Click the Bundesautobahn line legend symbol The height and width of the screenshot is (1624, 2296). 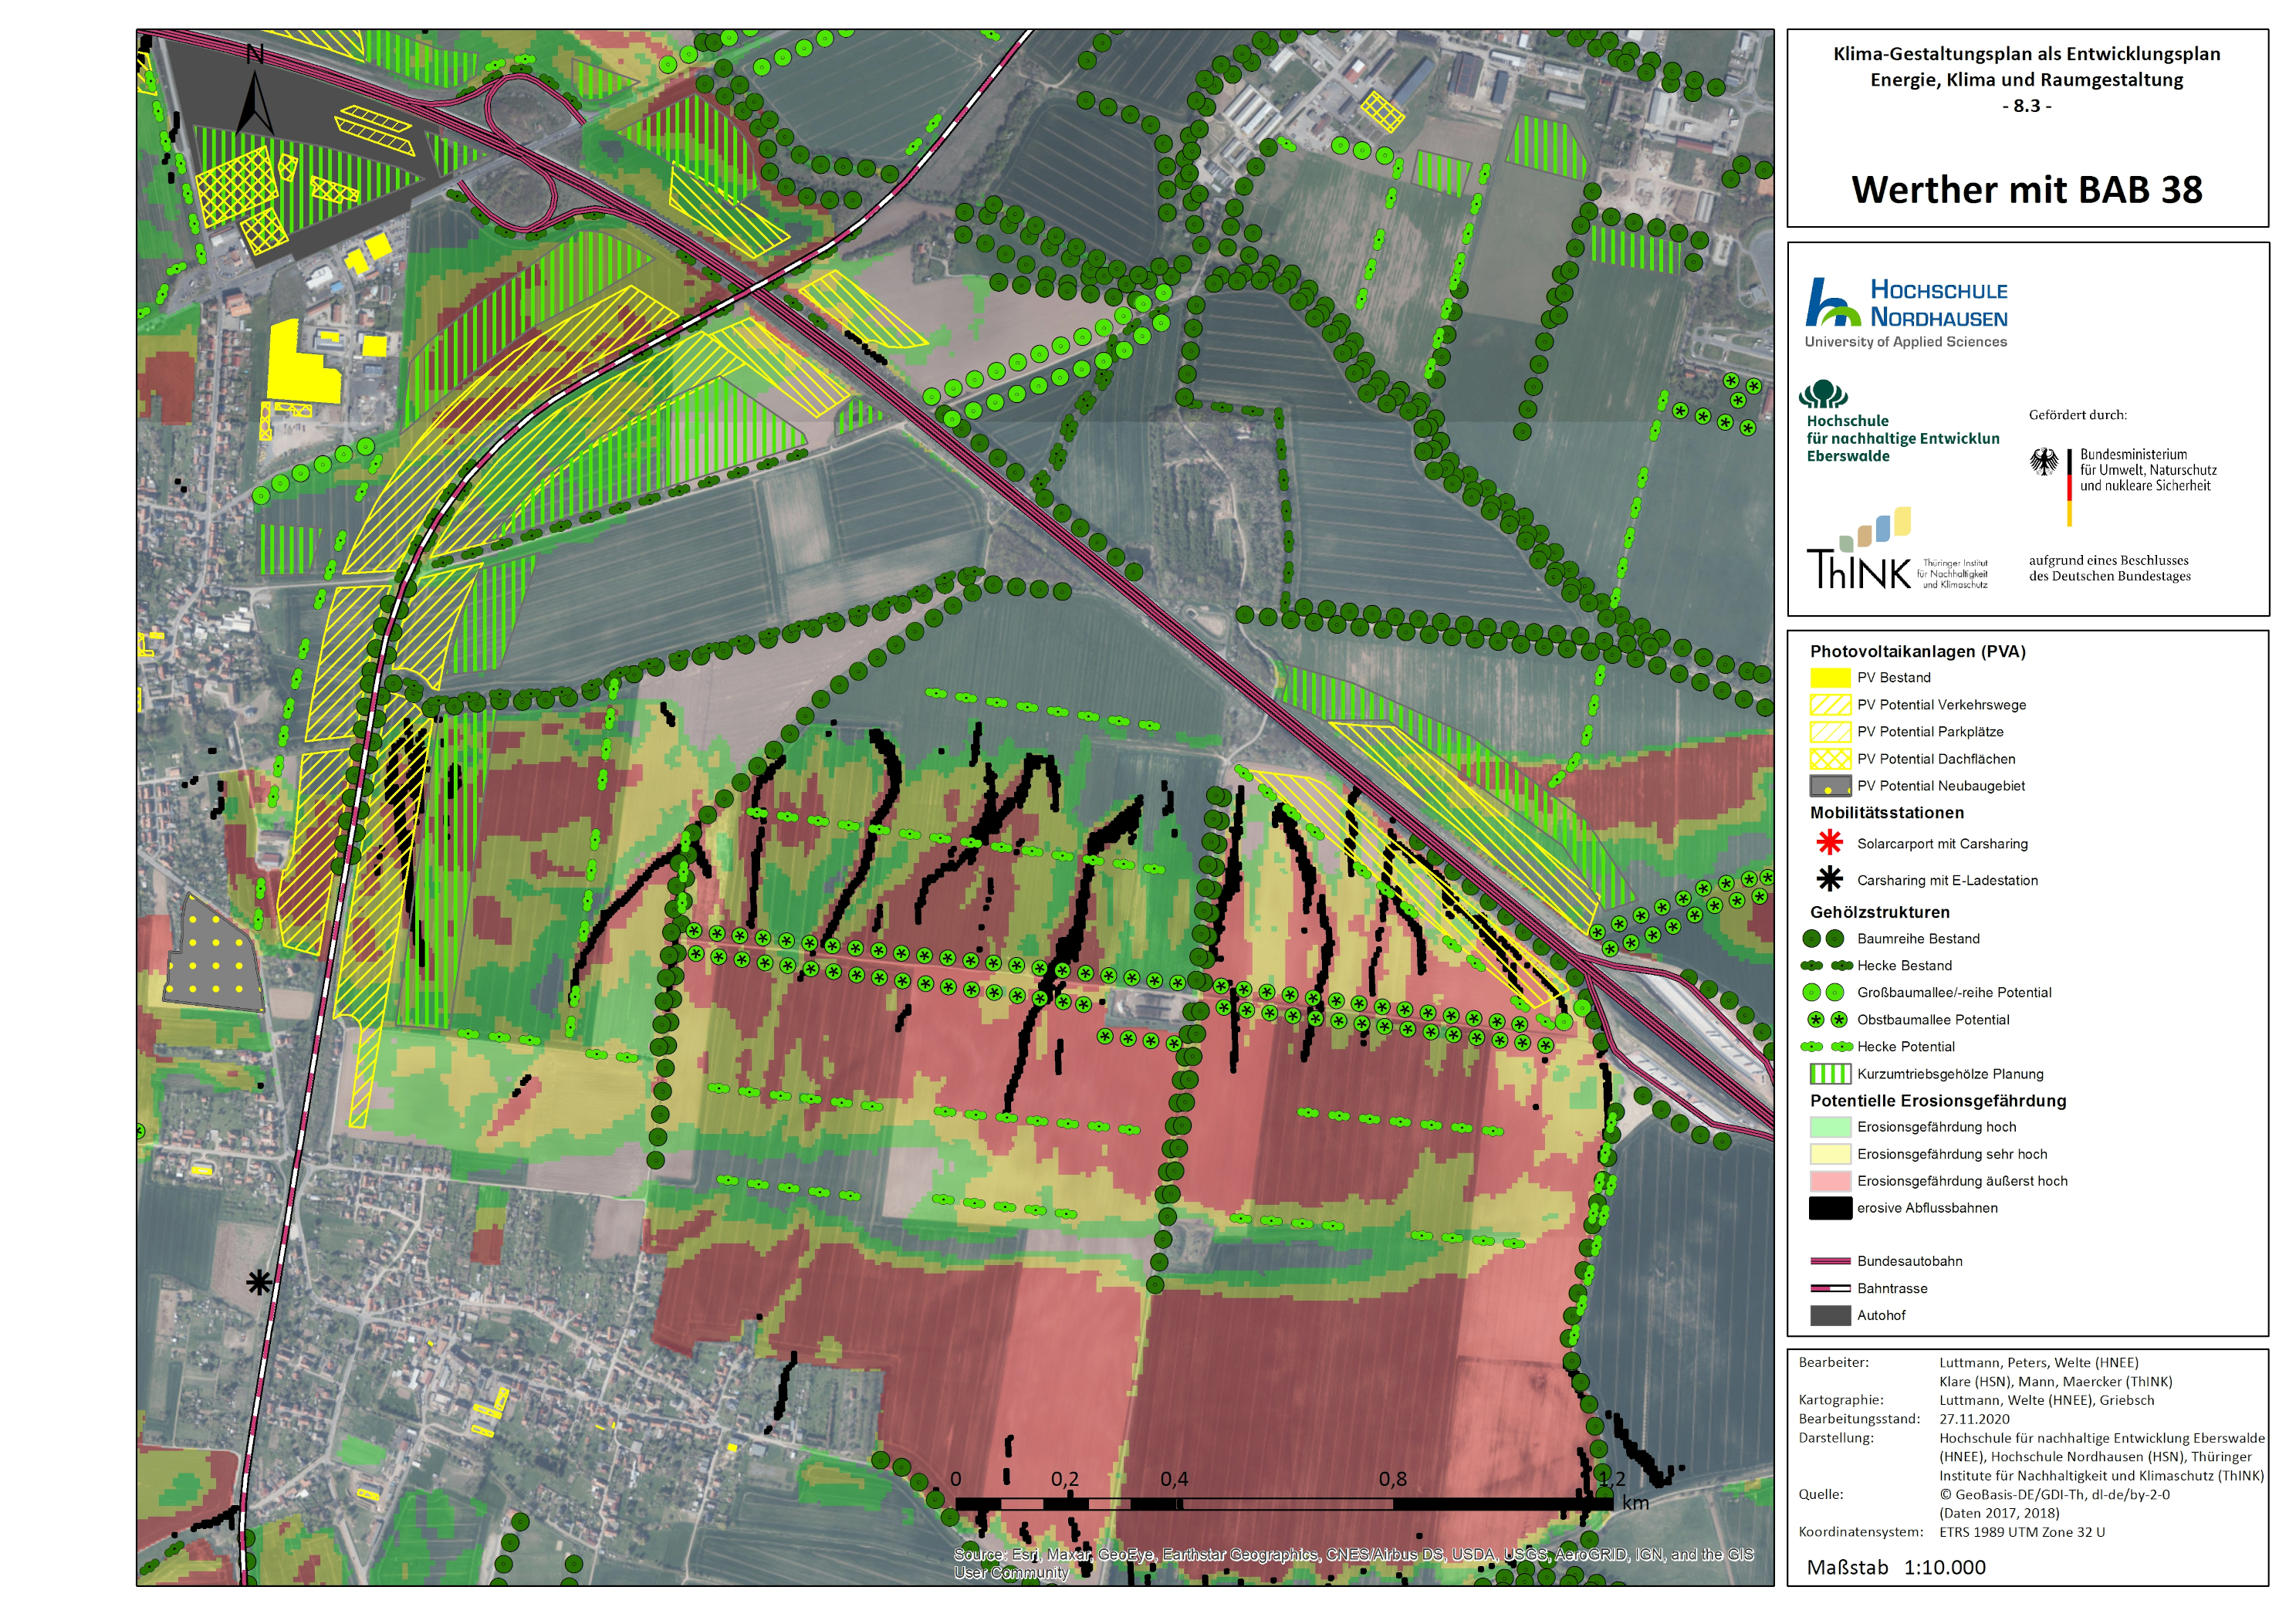1830,1262
